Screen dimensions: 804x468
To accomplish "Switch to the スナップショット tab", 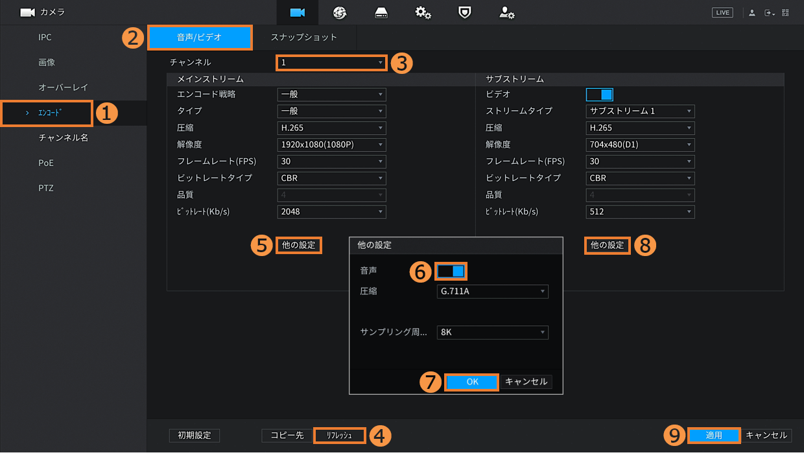I will click(x=304, y=38).
